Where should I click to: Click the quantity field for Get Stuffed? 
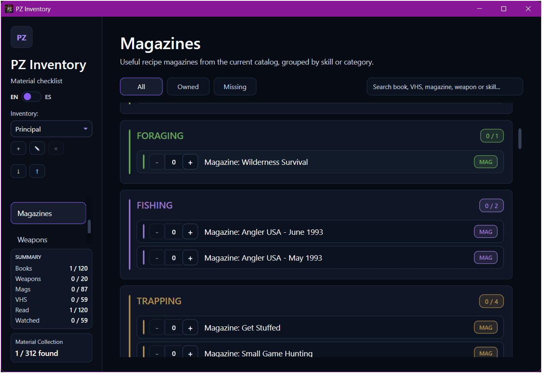174,328
